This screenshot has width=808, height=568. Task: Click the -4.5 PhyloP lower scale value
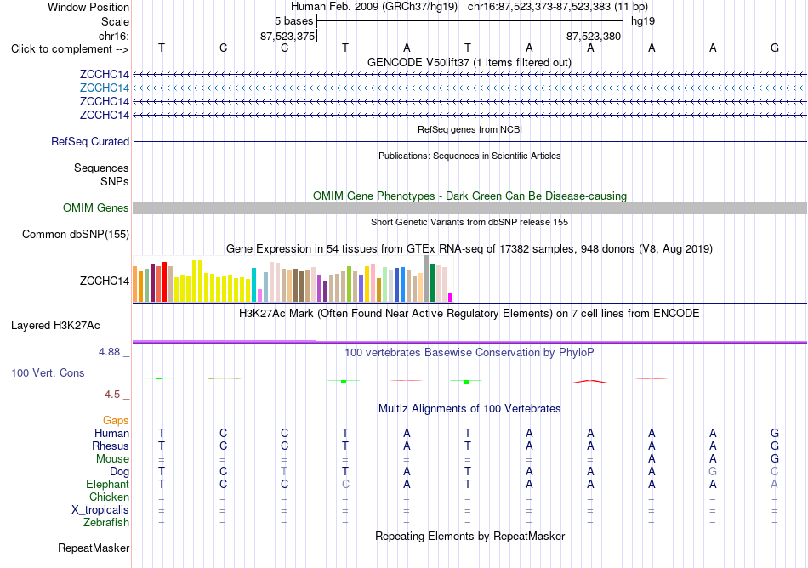(x=111, y=395)
